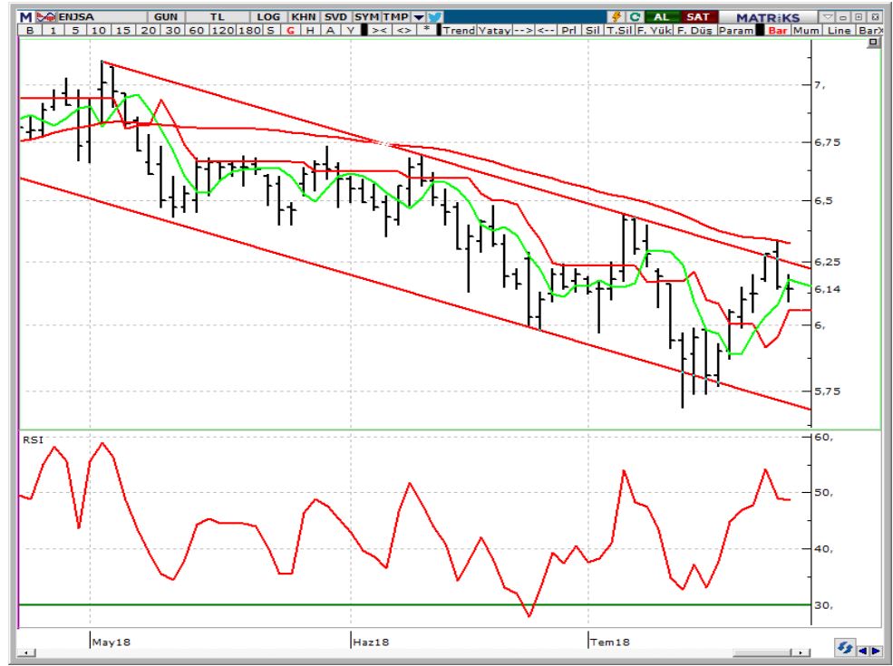
Task: Select the A monthly period
Action: 330,30
